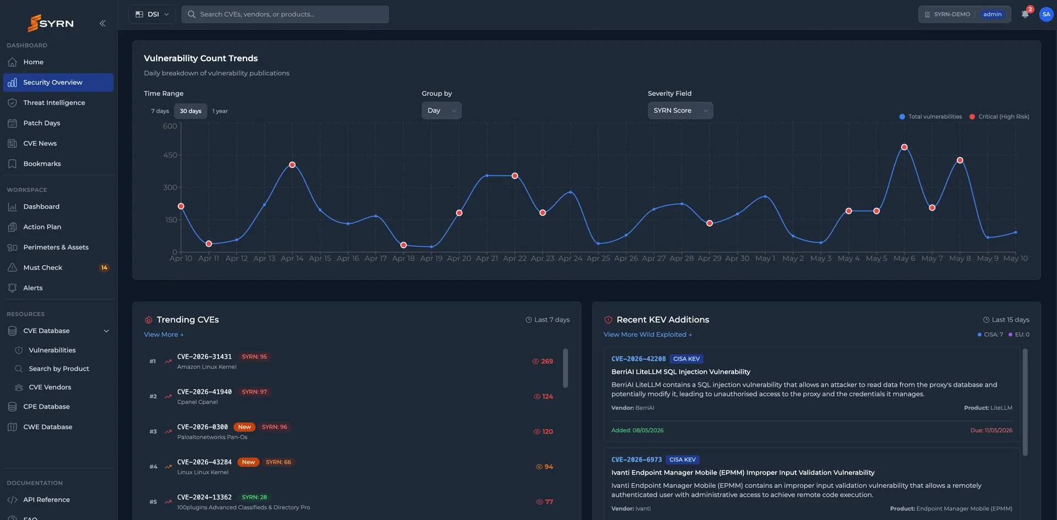Click the Search by Product magnifier icon
This screenshot has height=520, width=1057.
[19, 369]
